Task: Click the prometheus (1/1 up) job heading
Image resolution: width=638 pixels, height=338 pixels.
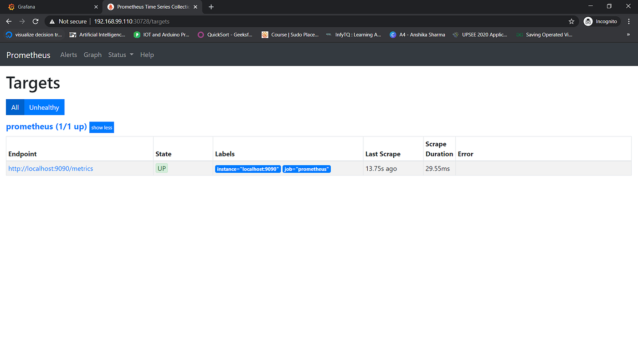Action: pos(46,127)
